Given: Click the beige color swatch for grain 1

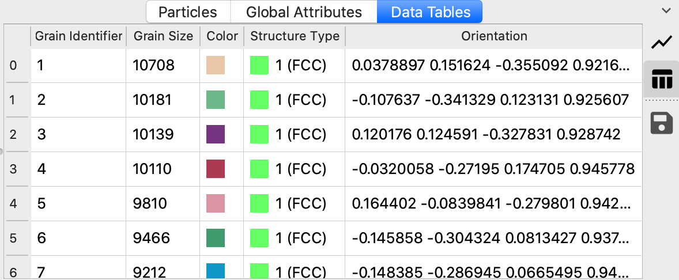Looking at the screenshot, I should (x=216, y=66).
